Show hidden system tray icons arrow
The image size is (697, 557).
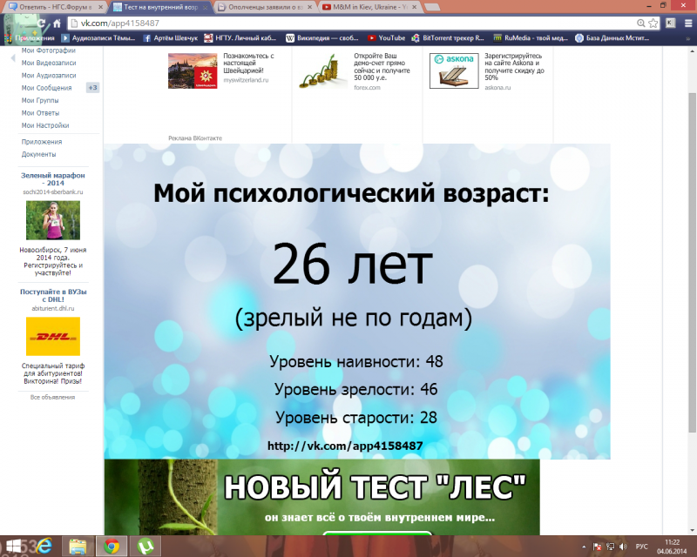(584, 547)
